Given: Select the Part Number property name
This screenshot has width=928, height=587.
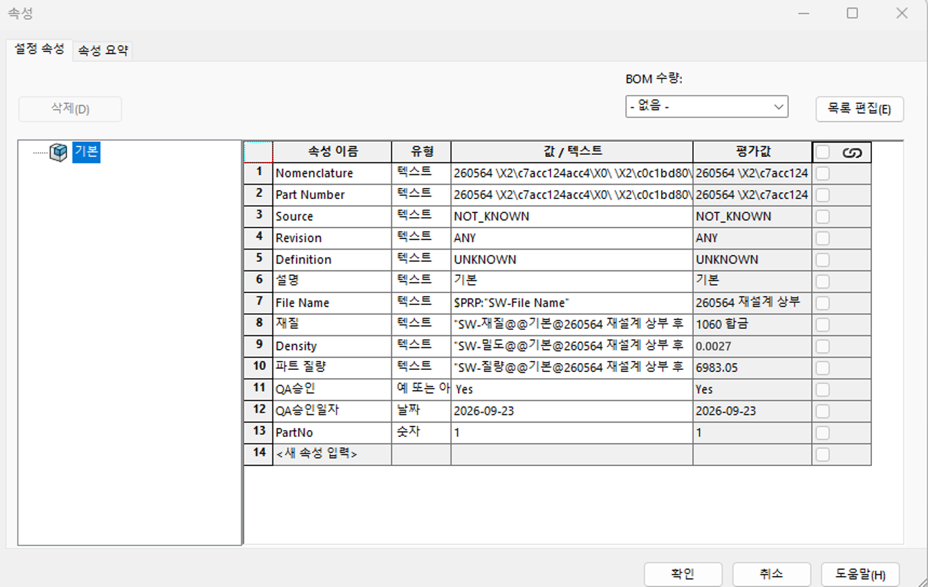Looking at the screenshot, I should [332, 195].
